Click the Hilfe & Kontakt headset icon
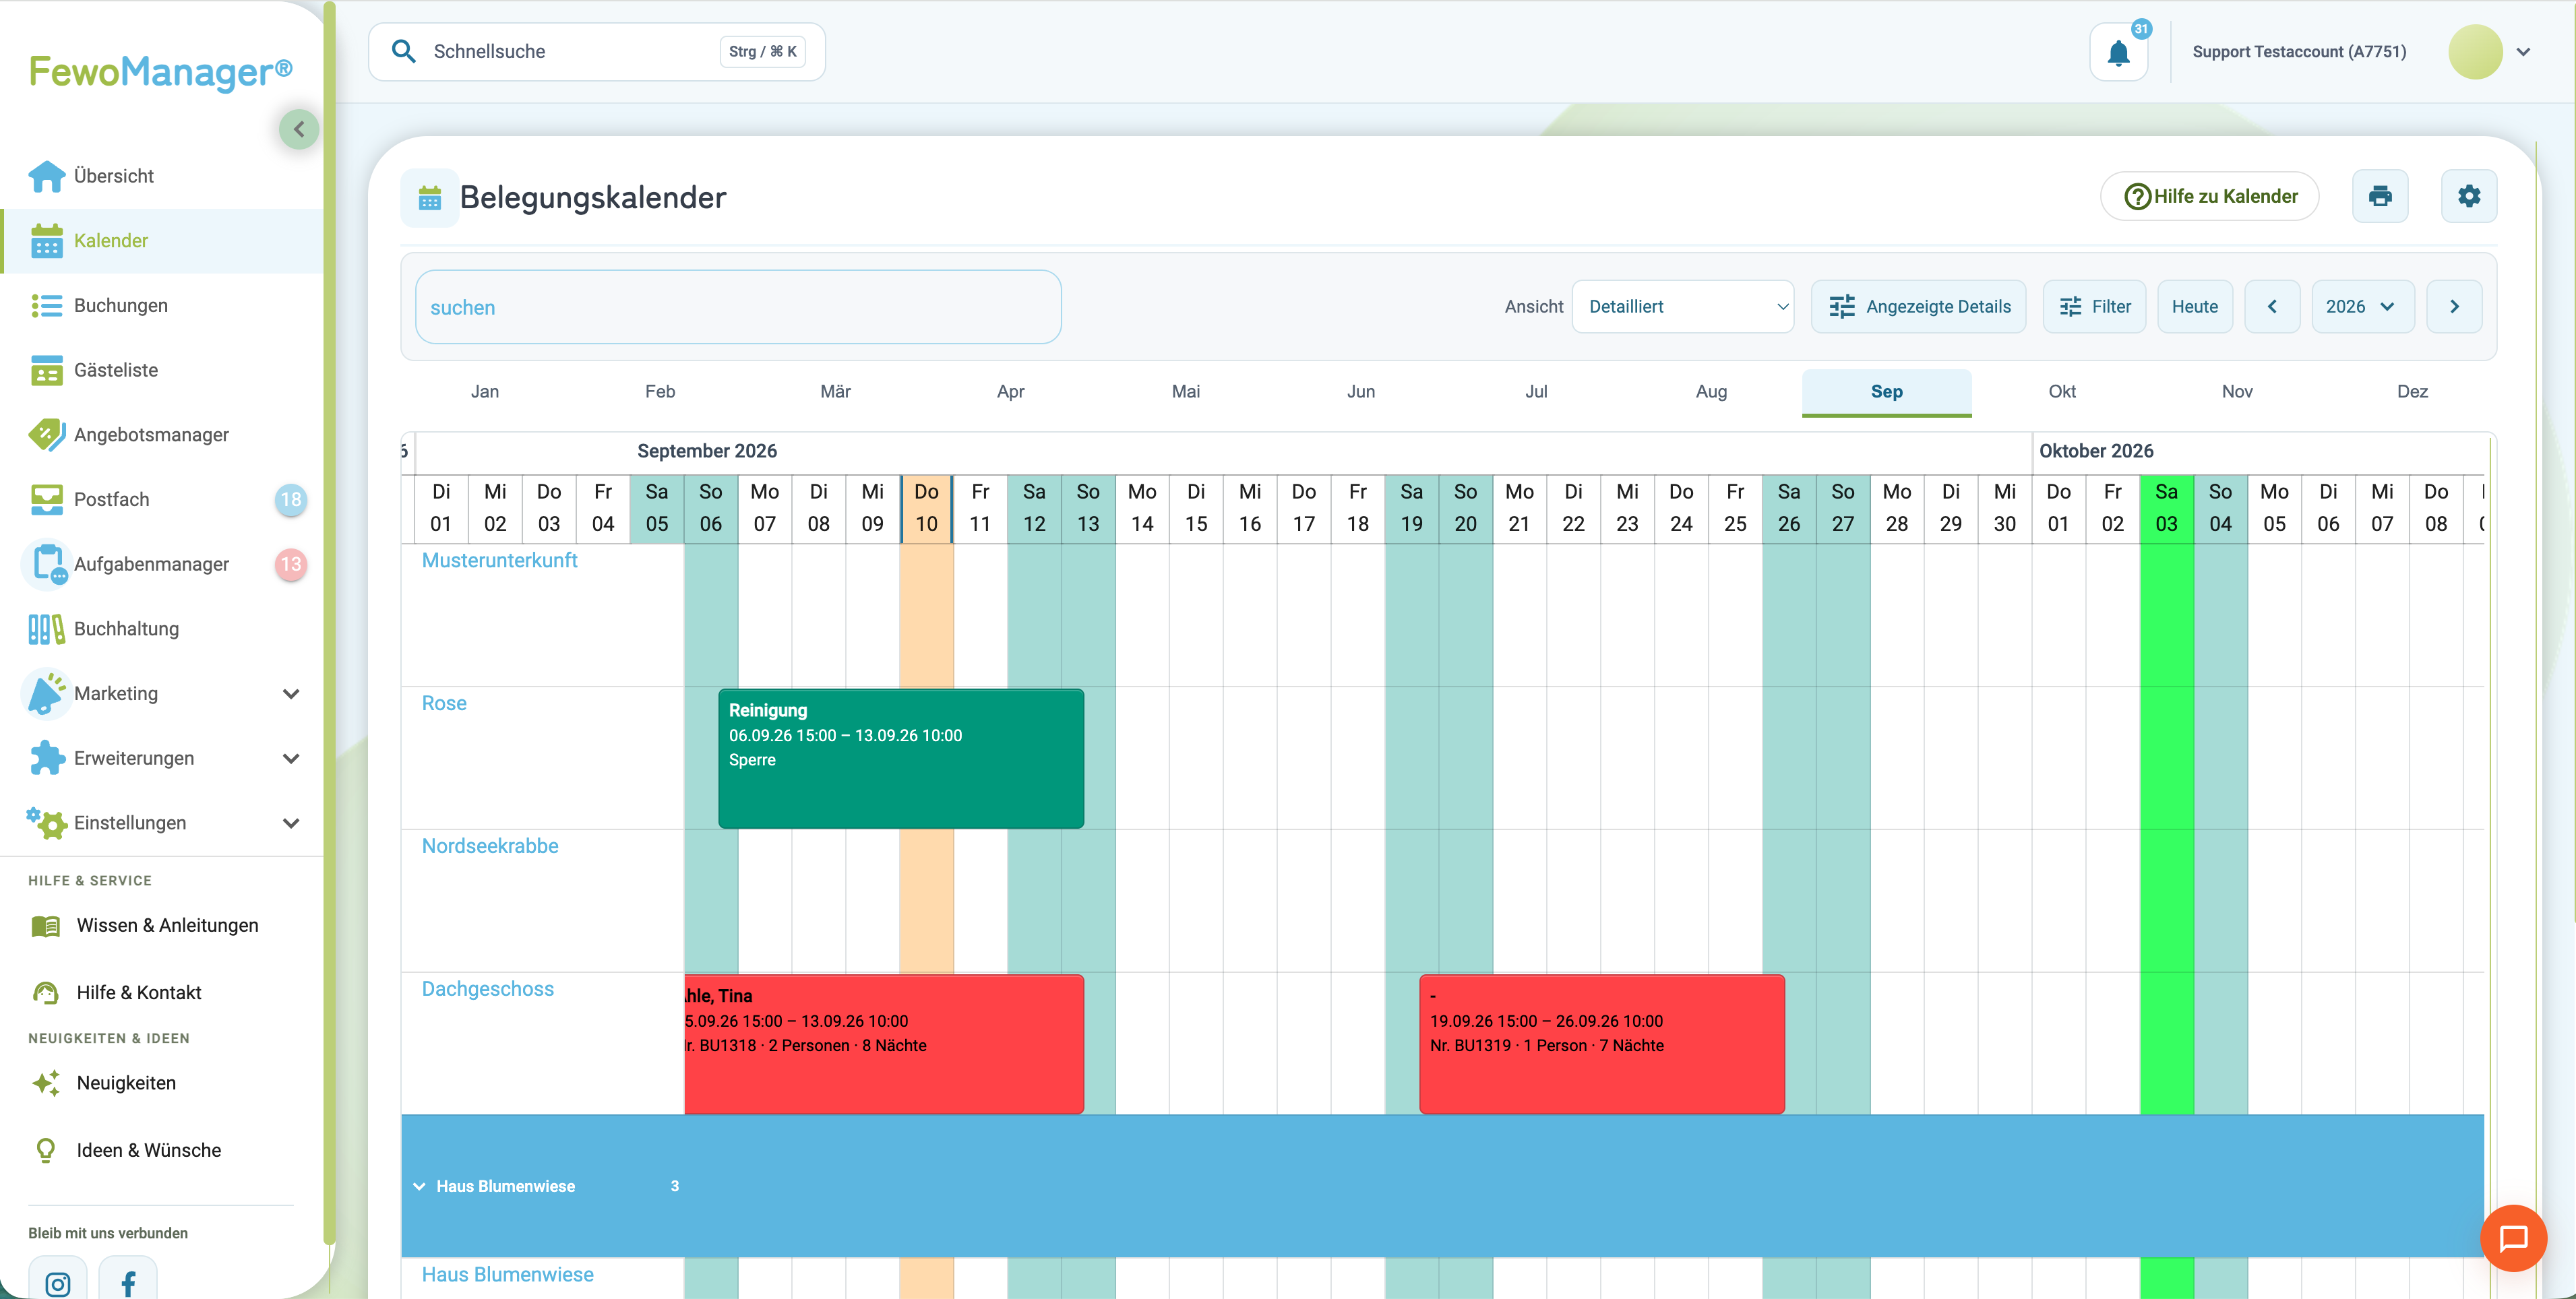The image size is (2576, 1299). pyautogui.click(x=46, y=993)
